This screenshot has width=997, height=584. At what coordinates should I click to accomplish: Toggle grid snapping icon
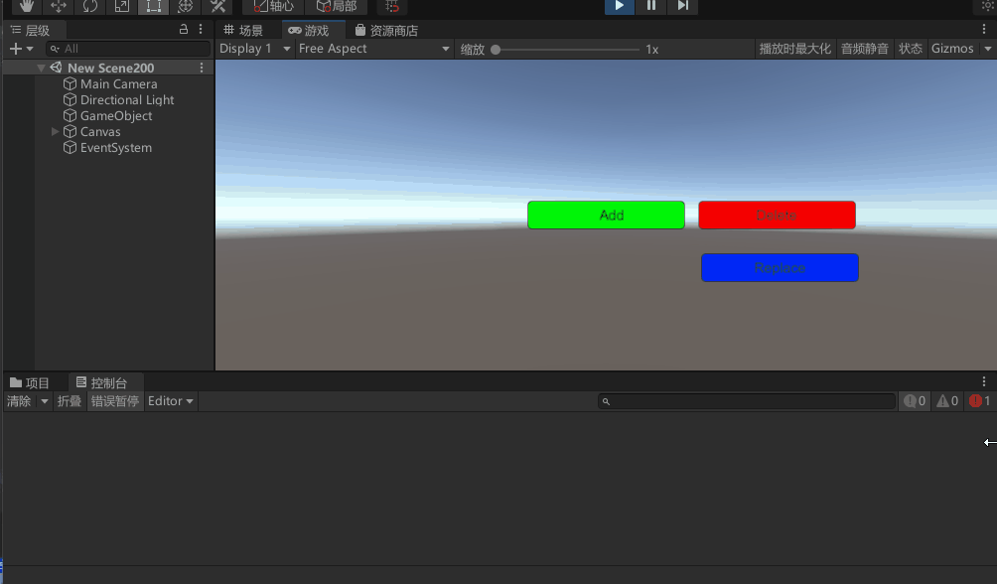pyautogui.click(x=392, y=6)
